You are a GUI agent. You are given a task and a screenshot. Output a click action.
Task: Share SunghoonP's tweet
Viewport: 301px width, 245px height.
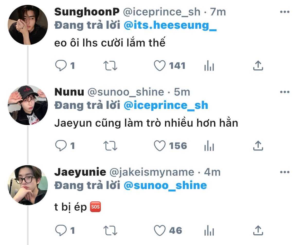click(x=258, y=66)
